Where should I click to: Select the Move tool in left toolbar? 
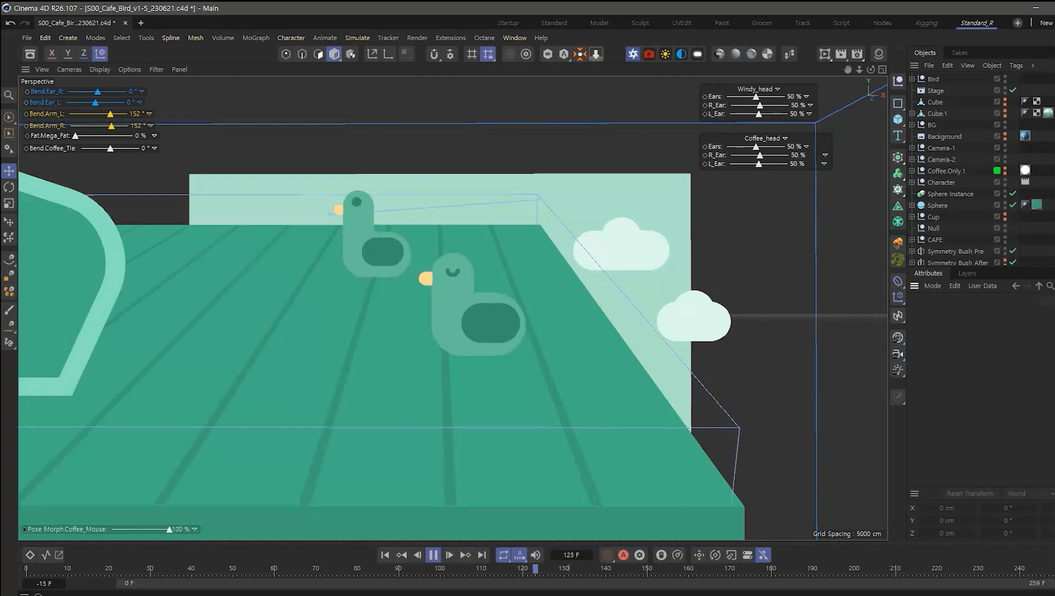(x=9, y=171)
